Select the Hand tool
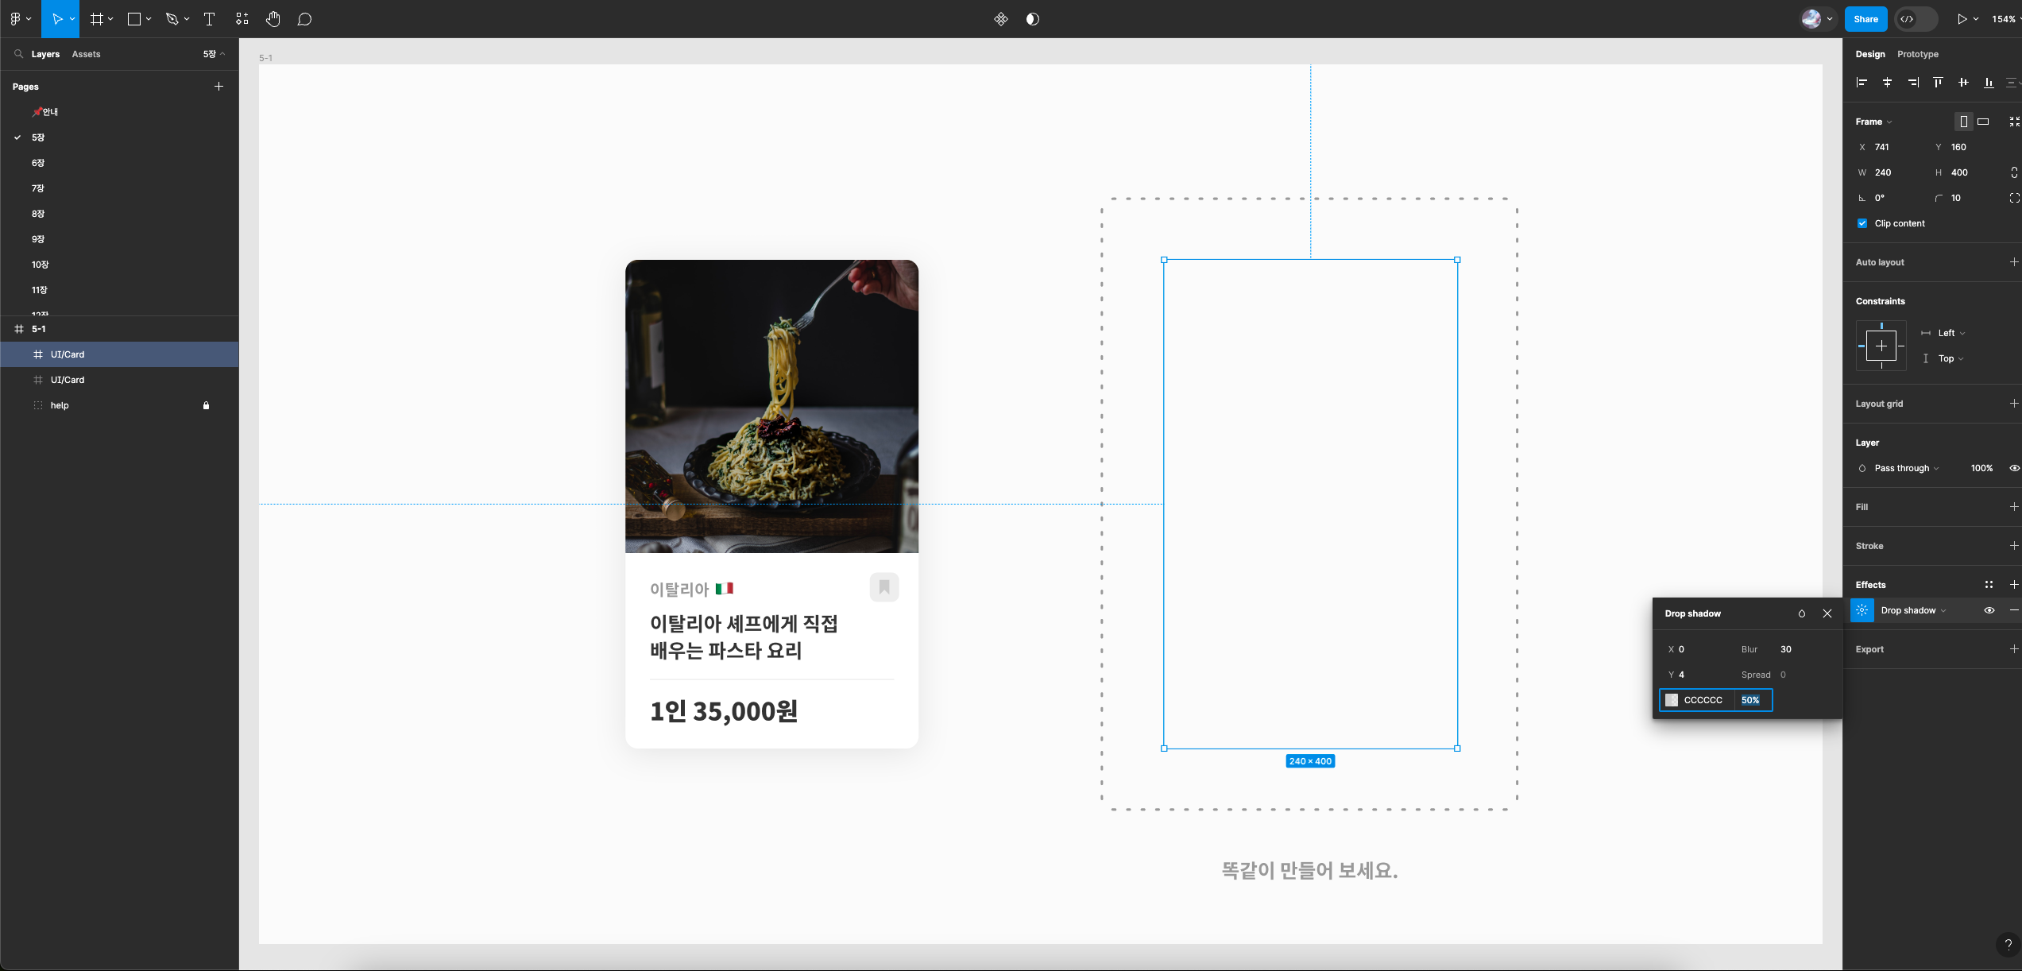 tap(273, 19)
